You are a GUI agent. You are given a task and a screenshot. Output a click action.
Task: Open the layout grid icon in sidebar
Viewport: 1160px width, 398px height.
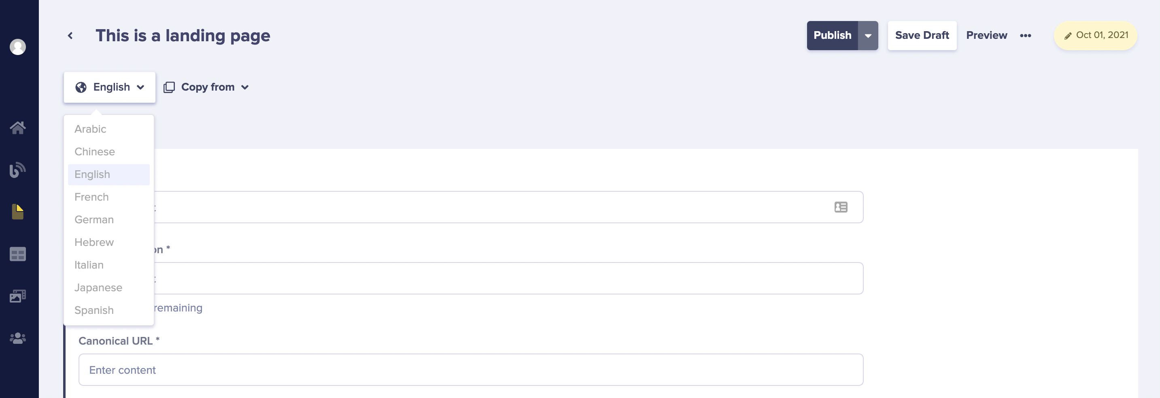[18, 254]
